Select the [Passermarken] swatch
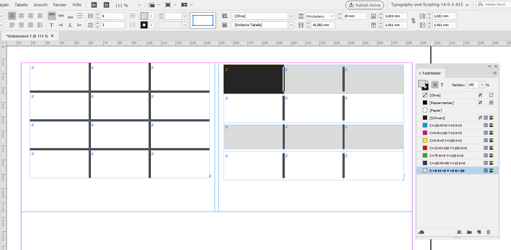 click(457, 103)
